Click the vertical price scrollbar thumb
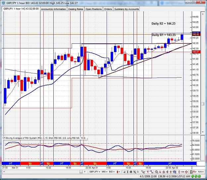 203,104
